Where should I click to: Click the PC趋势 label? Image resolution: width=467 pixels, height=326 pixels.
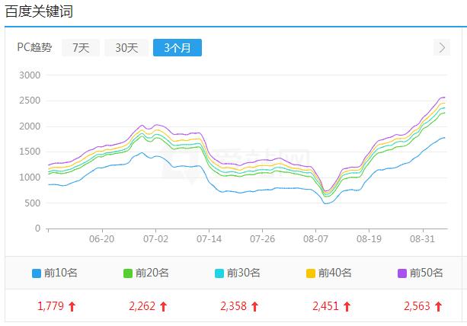pos(34,47)
